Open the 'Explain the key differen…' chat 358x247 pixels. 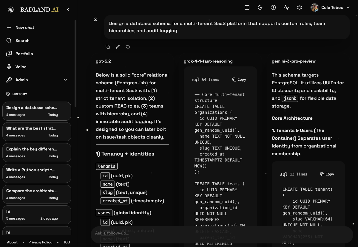pos(37,153)
